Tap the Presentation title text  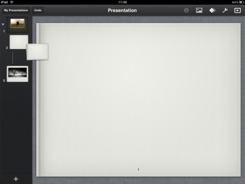coord(122,10)
